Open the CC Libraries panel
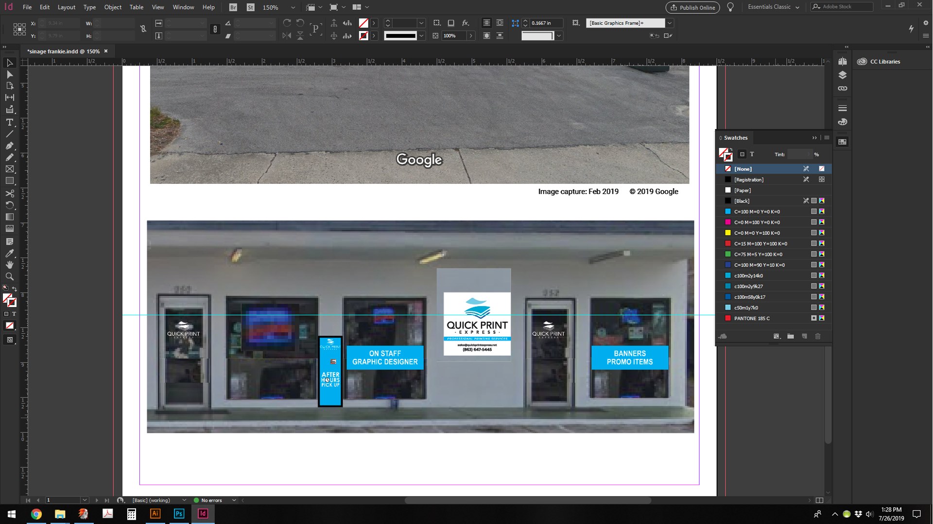Image resolution: width=933 pixels, height=524 pixels. tap(880, 62)
